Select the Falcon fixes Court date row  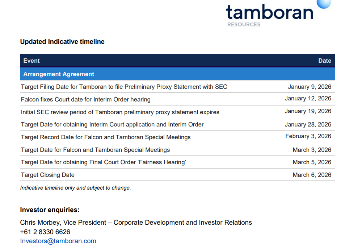click(x=85, y=99)
